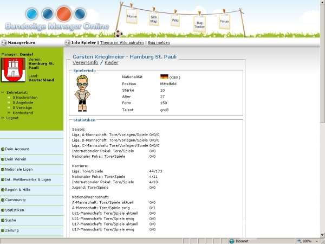325x244 pixels.
Task: Open the Home sign on the clothesline
Action: click(x=132, y=16)
